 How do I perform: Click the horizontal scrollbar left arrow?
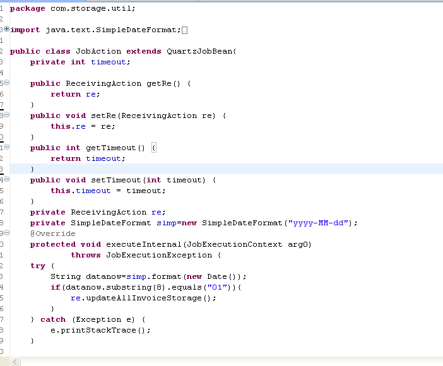(15, 362)
